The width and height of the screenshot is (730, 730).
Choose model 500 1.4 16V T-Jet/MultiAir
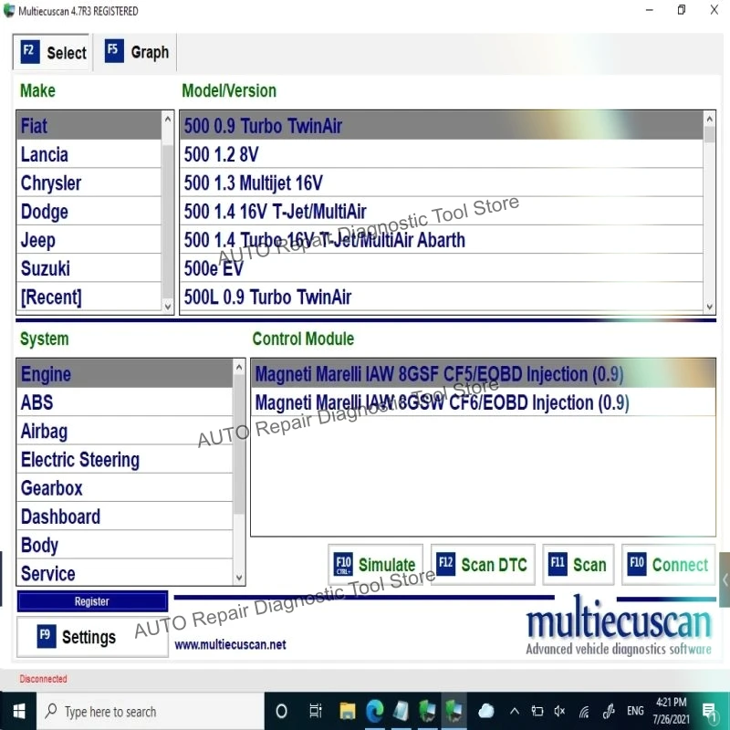pos(442,212)
